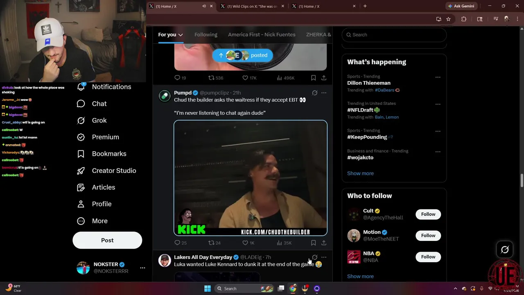Screen dimensions: 524x295
Task: Reply to the top post with 19 comments
Action: (180, 78)
